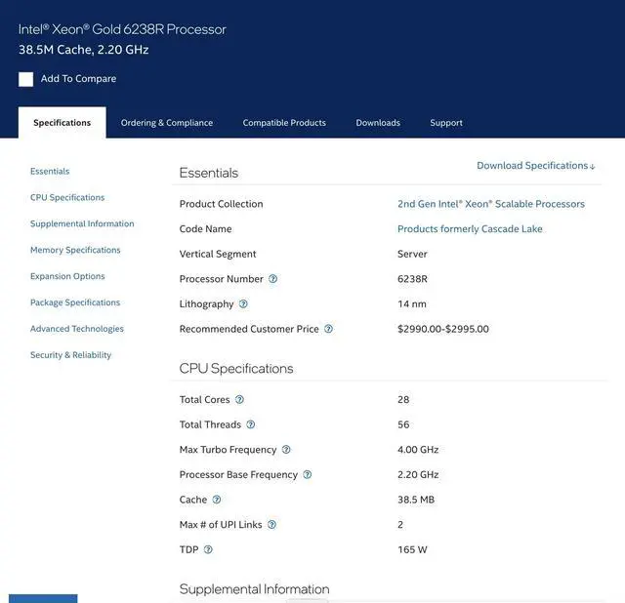
Task: Open the Support tab
Action: tap(446, 123)
